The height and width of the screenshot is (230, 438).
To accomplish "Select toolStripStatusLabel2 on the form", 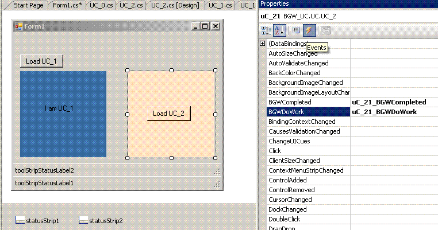I will [x=44, y=170].
